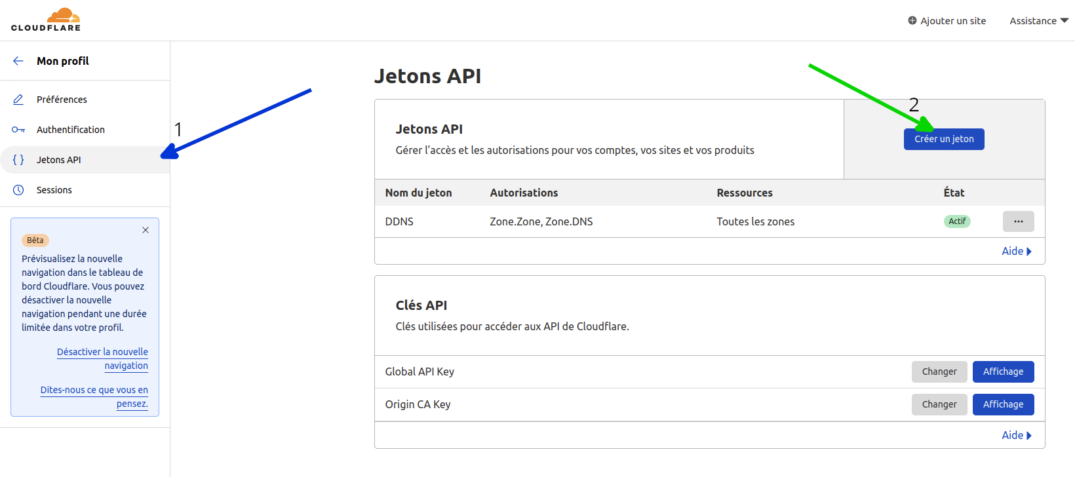This screenshot has width=1075, height=477.
Task: Click the DDNS token name
Action: tap(399, 221)
